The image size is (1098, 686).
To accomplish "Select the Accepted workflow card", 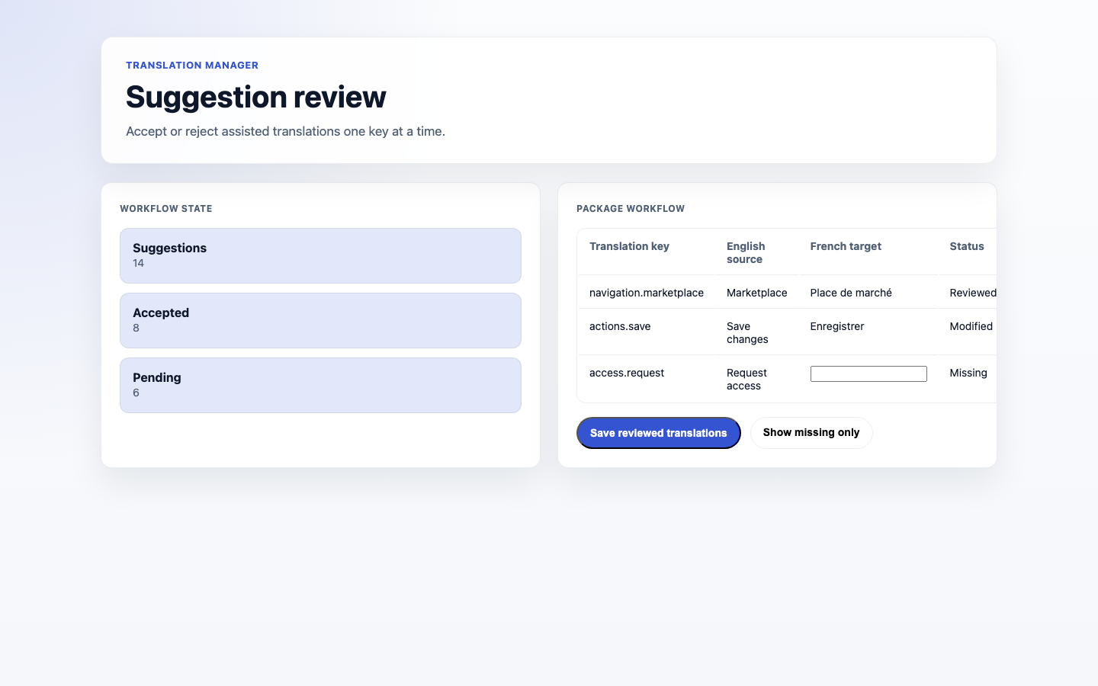I will tap(320, 320).
